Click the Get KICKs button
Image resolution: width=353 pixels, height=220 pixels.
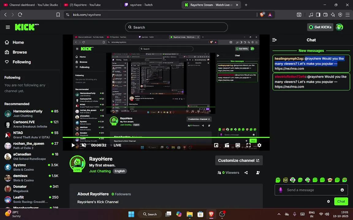320,27
